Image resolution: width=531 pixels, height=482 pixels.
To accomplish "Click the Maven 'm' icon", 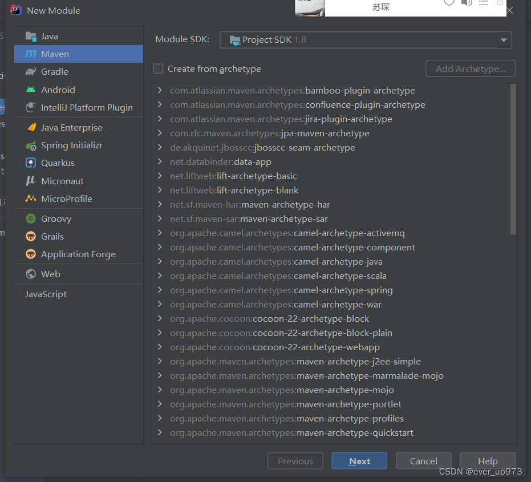I will (31, 54).
